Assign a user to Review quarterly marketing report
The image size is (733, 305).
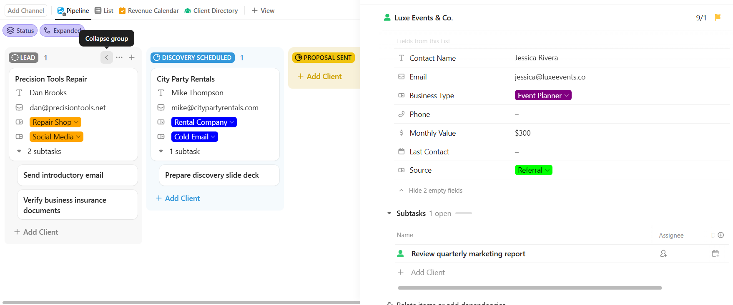[663, 253]
